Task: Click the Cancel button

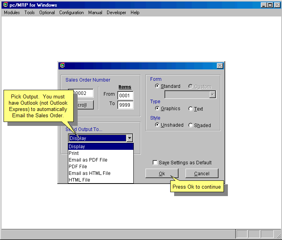Action: point(202,173)
